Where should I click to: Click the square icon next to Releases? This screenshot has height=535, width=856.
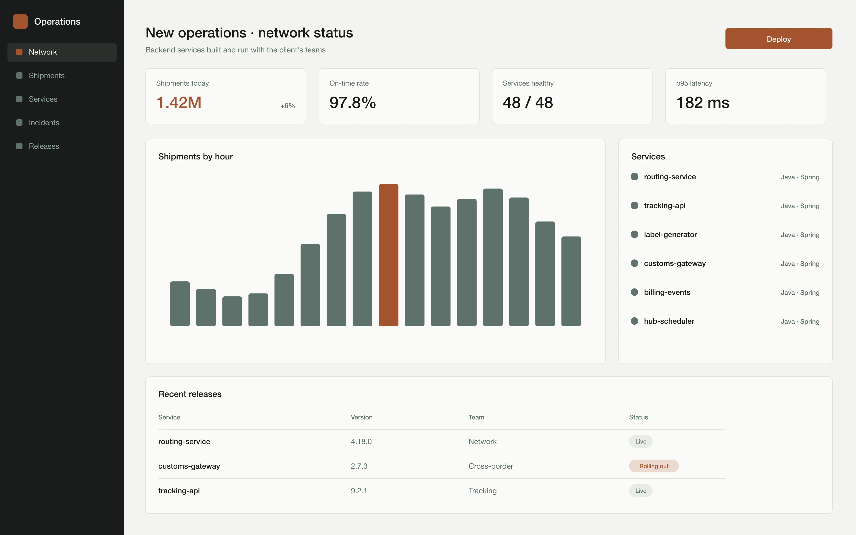[x=20, y=146]
